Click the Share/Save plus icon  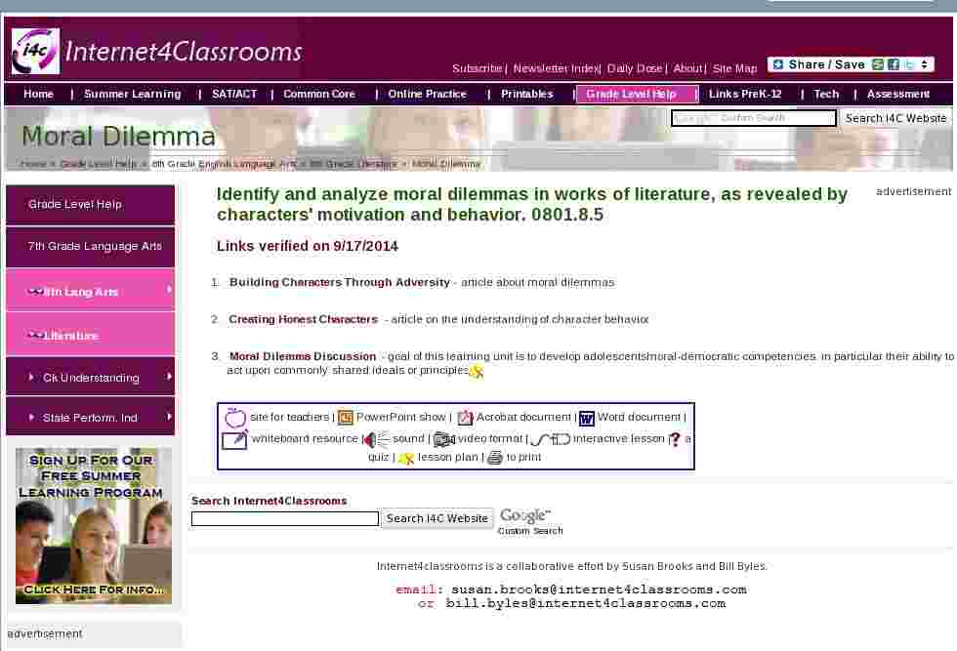(x=777, y=64)
